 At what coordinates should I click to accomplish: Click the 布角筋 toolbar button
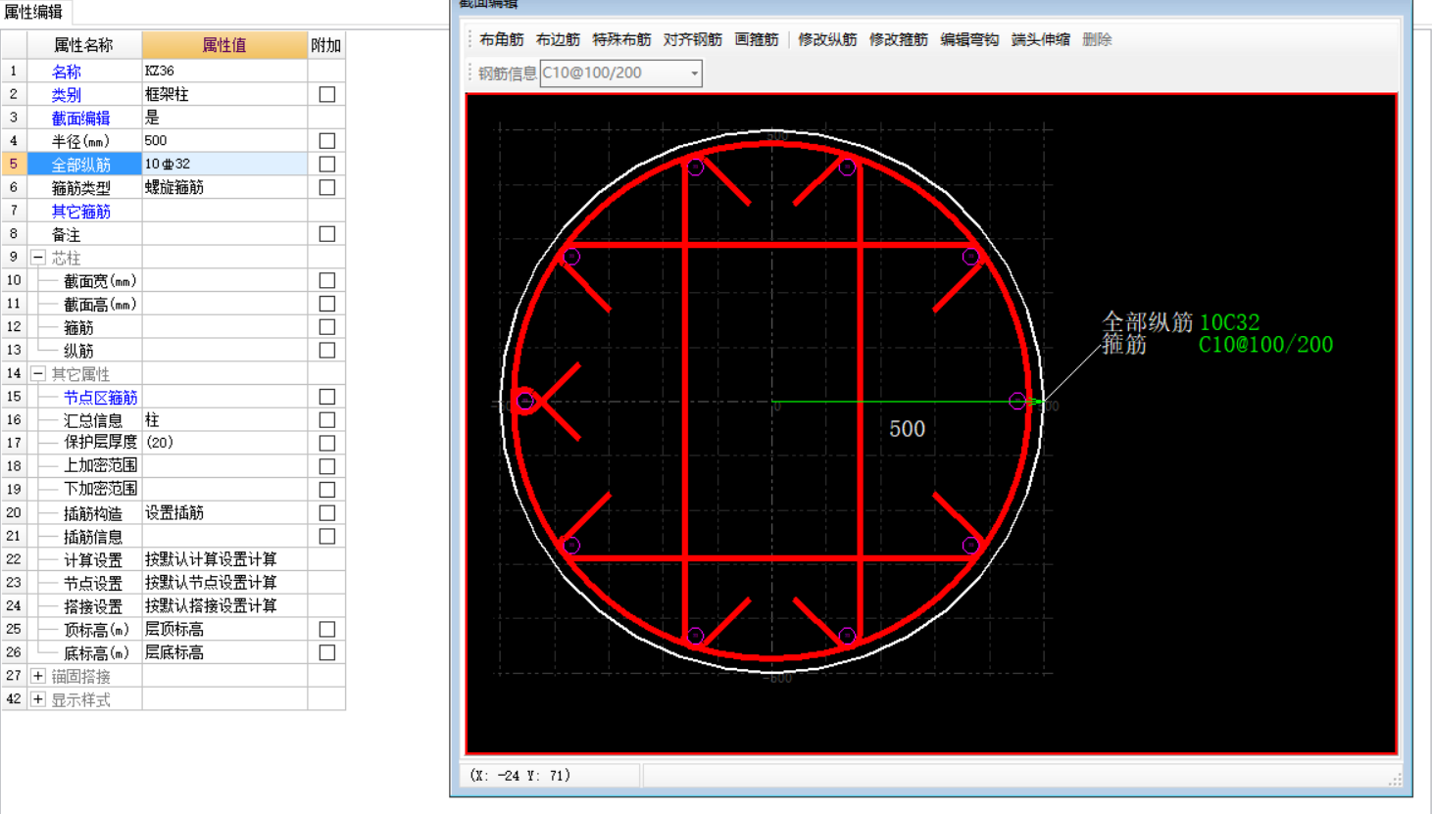tap(501, 40)
